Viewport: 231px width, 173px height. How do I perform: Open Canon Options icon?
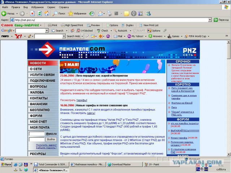pos(108,25)
